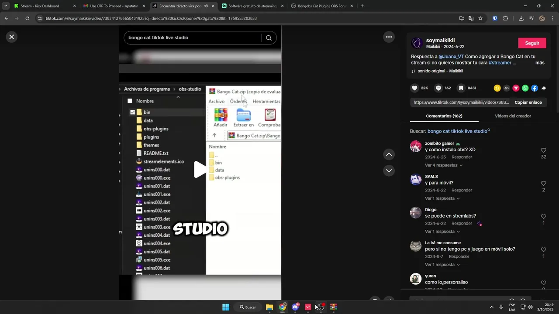Open the bongo cat tiktok live studio search link
The height and width of the screenshot is (314, 559).
tap(459, 131)
